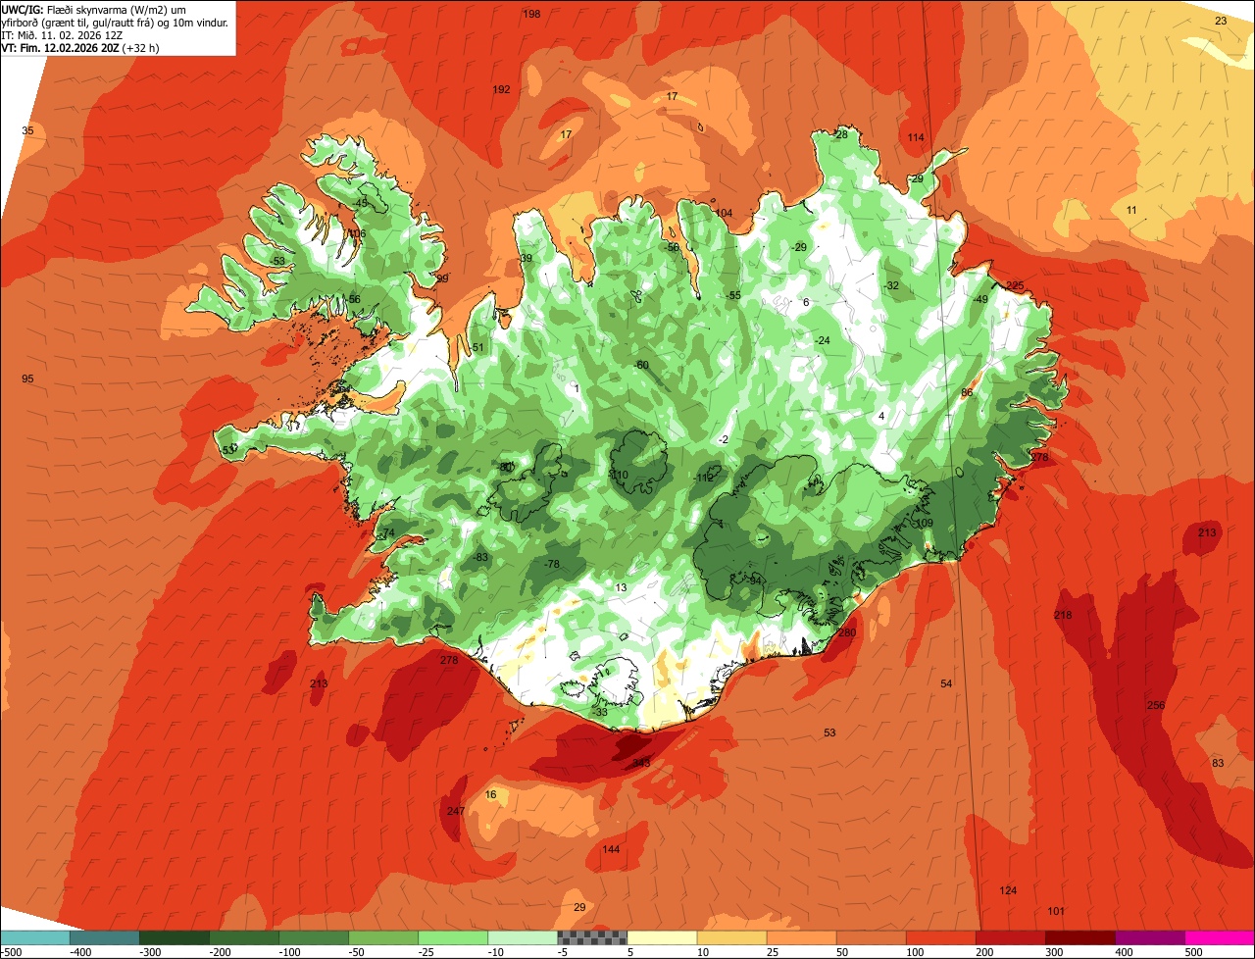Click the map value '280'
1255x959 pixels.
tap(847, 632)
